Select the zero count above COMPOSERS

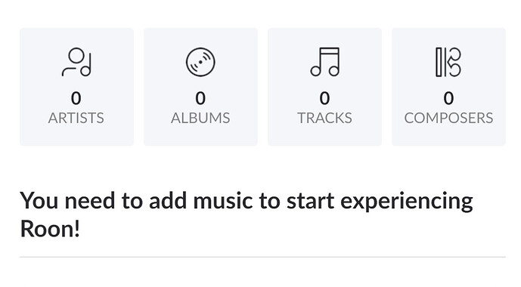pos(448,98)
